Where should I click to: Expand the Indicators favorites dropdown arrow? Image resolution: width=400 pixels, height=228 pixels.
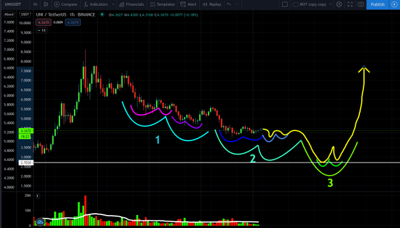tap(114, 4)
